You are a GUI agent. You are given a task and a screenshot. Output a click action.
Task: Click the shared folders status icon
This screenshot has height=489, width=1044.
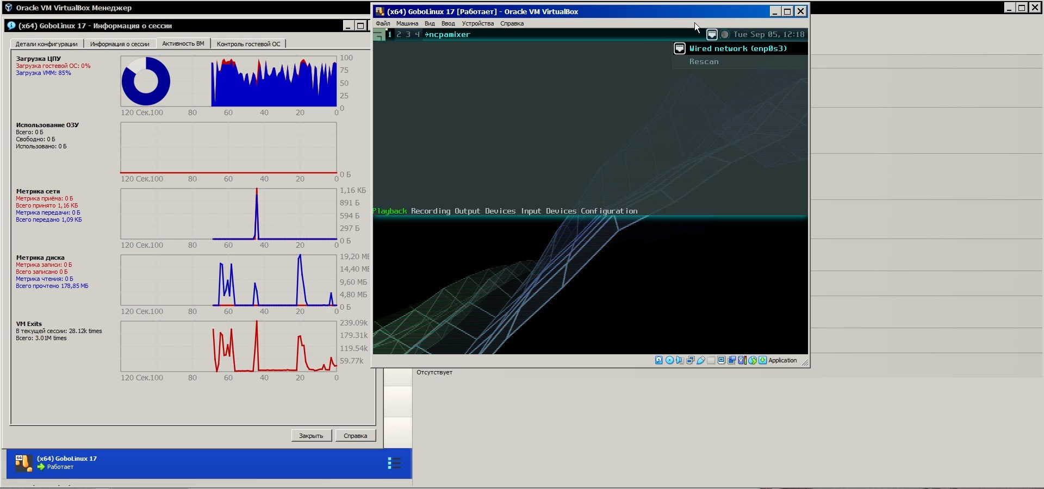click(x=711, y=360)
